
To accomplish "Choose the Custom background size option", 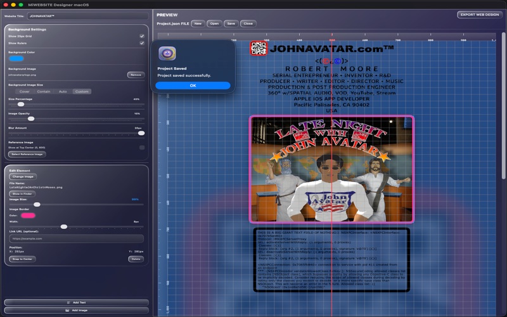I will 82,91.
